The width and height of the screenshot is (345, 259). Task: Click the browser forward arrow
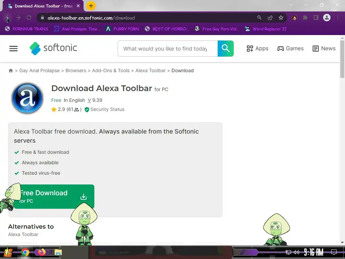click(x=18, y=18)
